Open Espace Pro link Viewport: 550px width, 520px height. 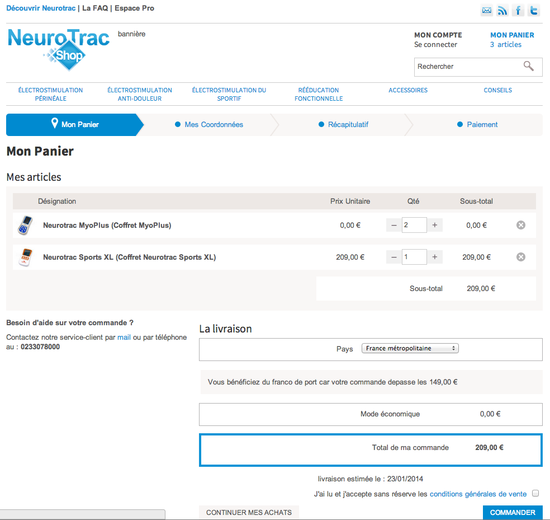(134, 8)
